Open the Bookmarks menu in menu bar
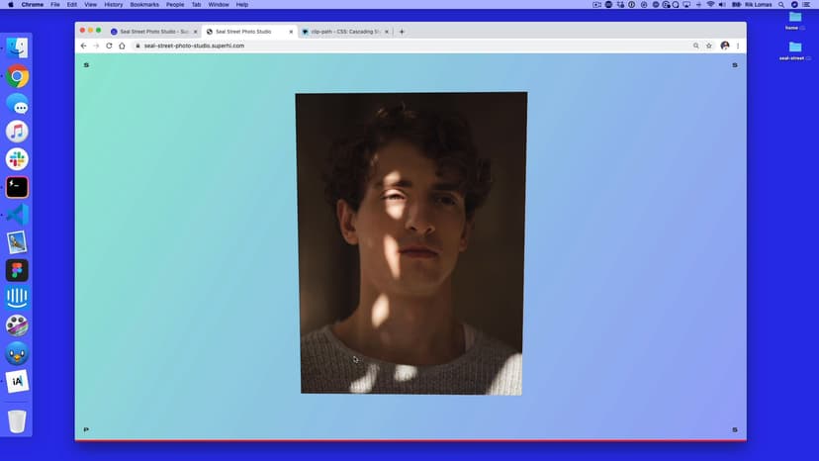819x461 pixels. (x=144, y=5)
